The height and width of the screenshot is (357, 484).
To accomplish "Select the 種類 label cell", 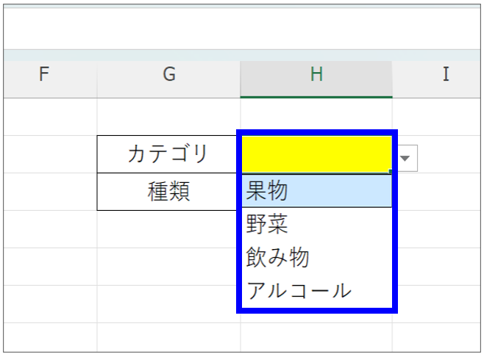I will pos(169,192).
